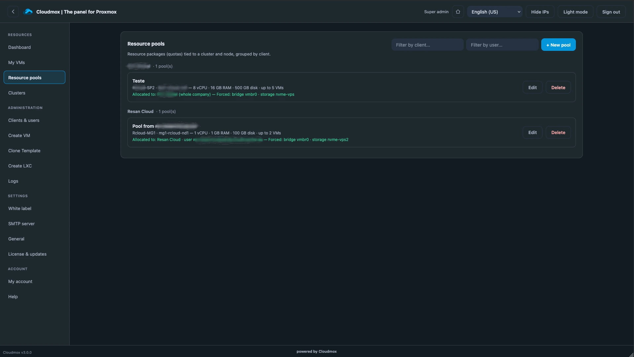The width and height of the screenshot is (634, 357).
Task: Delete the Teste pool
Action: point(558,87)
